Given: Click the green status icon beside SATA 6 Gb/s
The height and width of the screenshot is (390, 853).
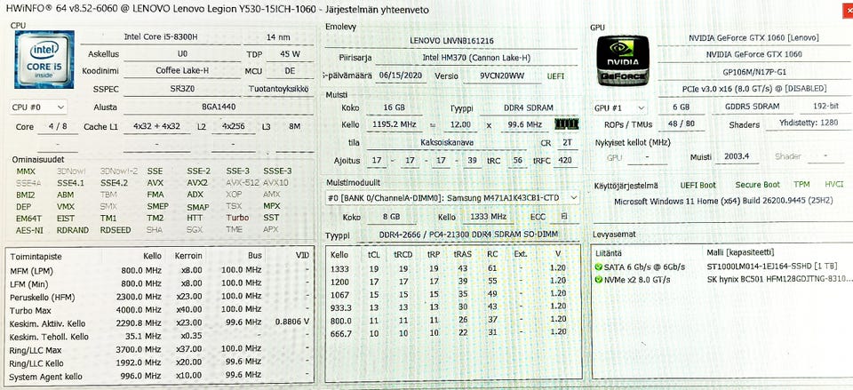Looking at the screenshot, I should click(599, 267).
